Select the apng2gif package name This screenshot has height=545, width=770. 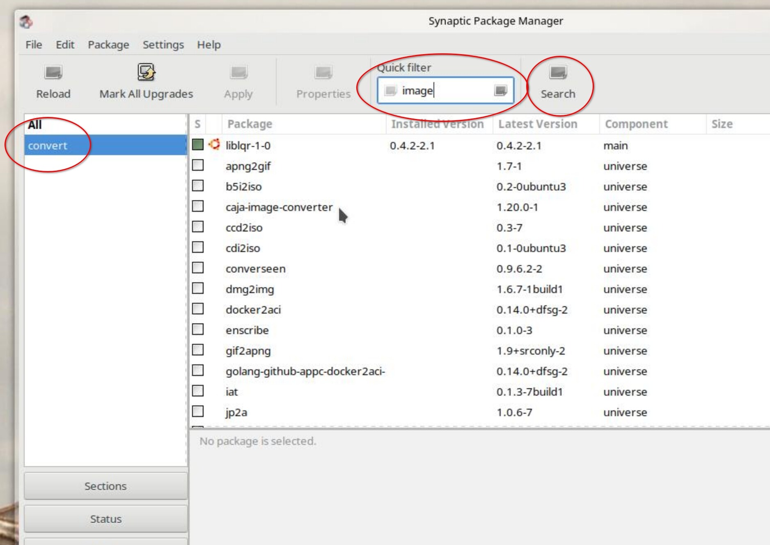tap(248, 166)
